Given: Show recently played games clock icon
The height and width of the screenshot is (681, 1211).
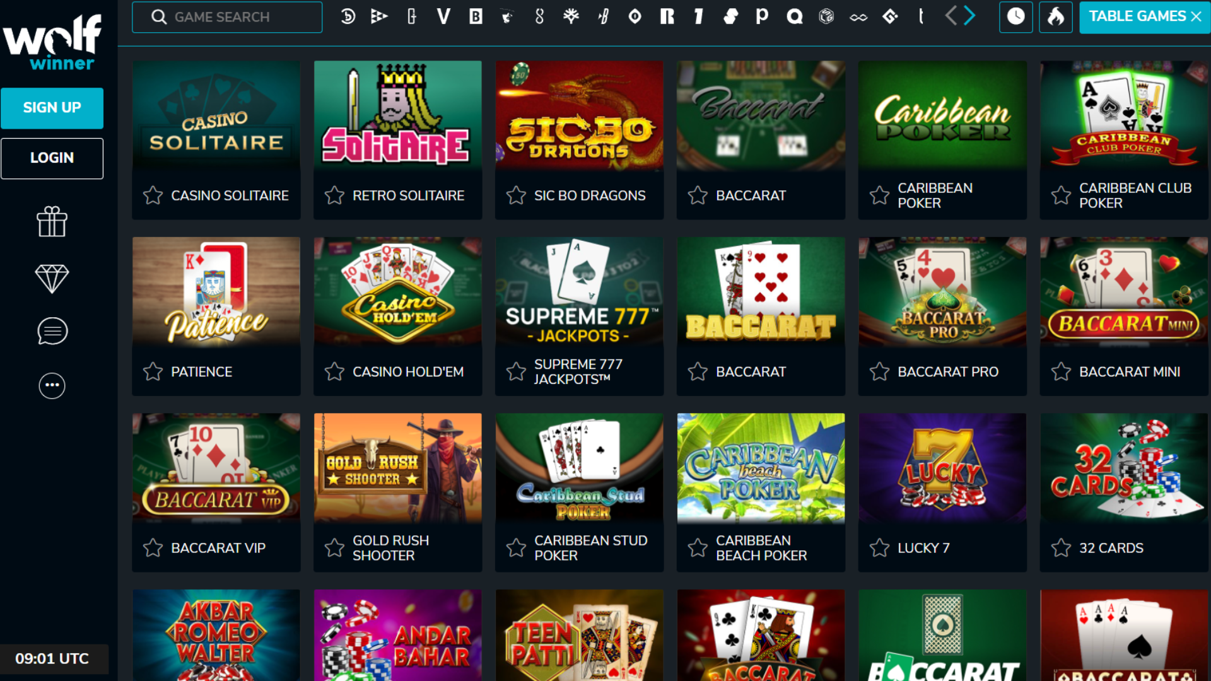Looking at the screenshot, I should click(1015, 17).
